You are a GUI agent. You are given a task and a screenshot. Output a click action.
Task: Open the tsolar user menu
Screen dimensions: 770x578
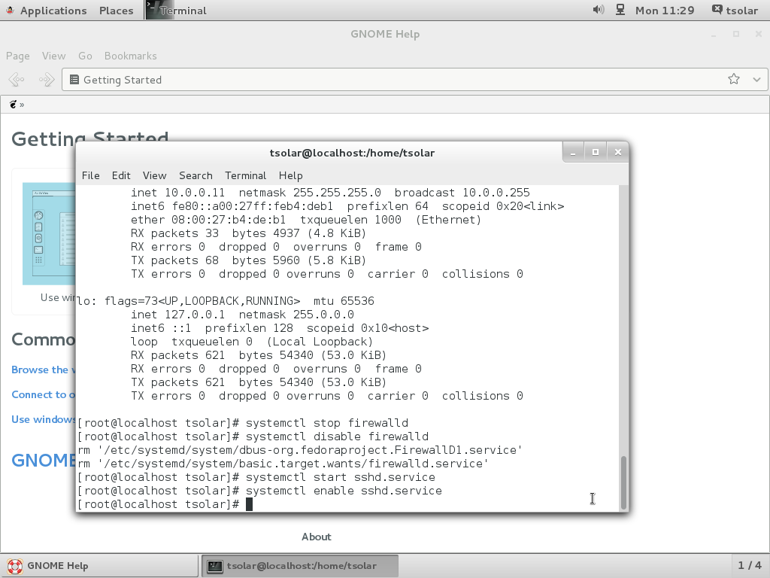735,11
